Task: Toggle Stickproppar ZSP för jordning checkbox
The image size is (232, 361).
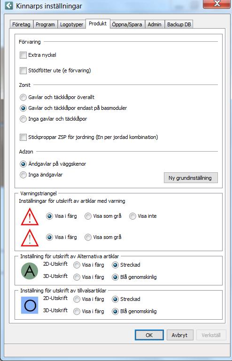Action: (23, 138)
